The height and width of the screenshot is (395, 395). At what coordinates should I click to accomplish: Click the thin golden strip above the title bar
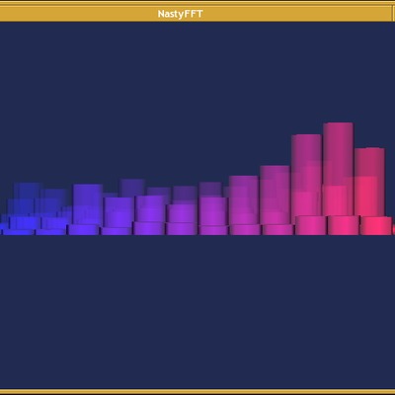pyautogui.click(x=197, y=3)
